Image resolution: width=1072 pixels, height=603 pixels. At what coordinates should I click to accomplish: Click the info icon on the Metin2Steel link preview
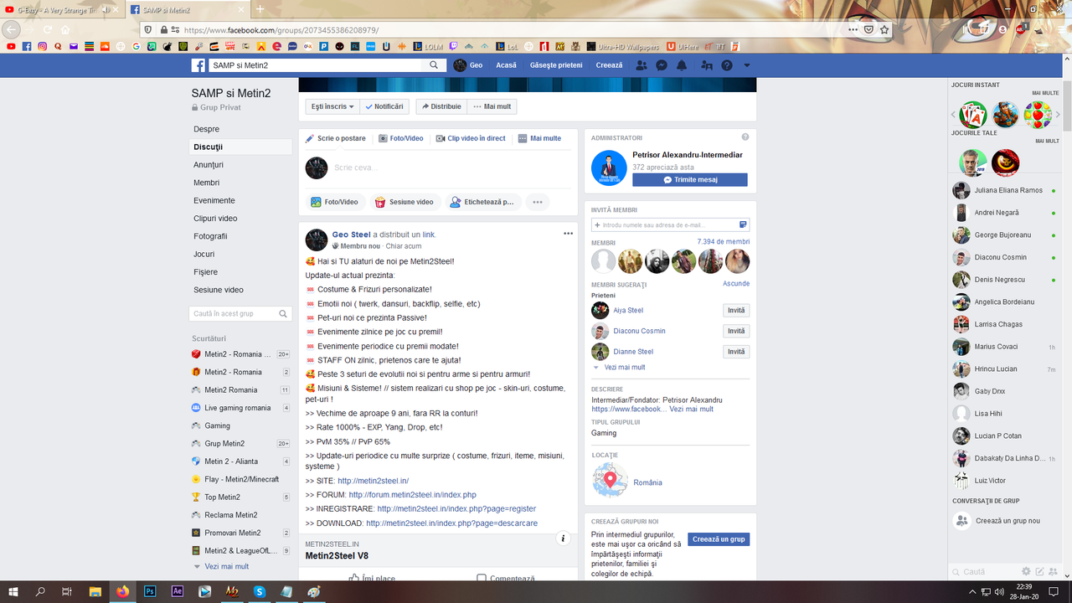click(564, 539)
